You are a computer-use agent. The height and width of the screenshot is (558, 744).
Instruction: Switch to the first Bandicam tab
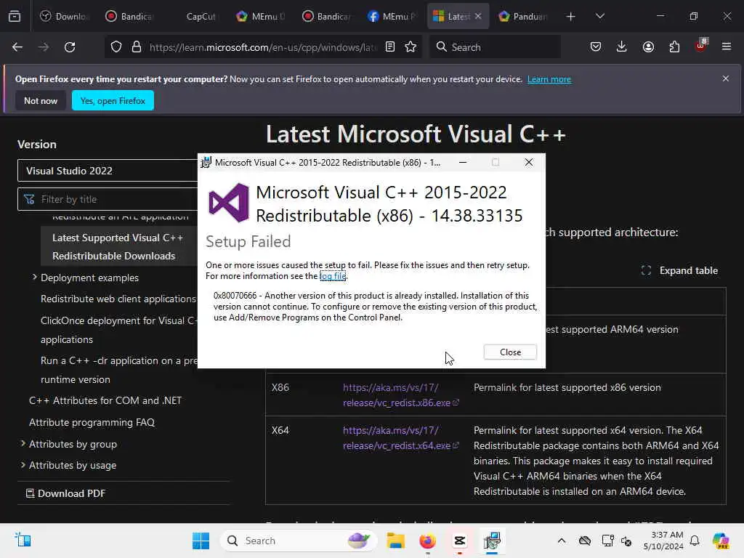click(129, 17)
